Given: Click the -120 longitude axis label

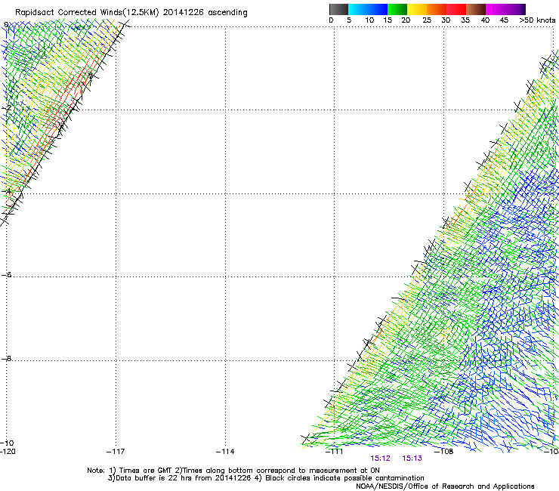Looking at the screenshot, I should pyautogui.click(x=8, y=452).
